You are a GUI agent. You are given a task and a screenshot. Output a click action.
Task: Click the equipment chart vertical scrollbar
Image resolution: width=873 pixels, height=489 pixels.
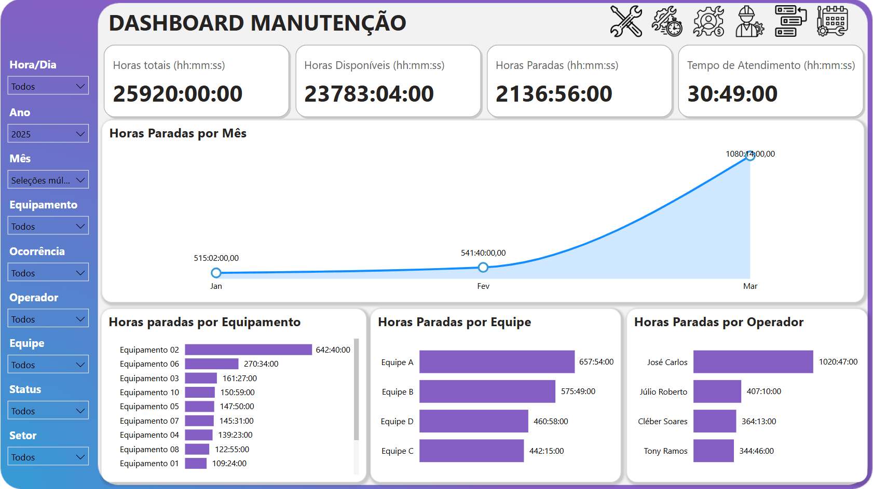(x=356, y=389)
